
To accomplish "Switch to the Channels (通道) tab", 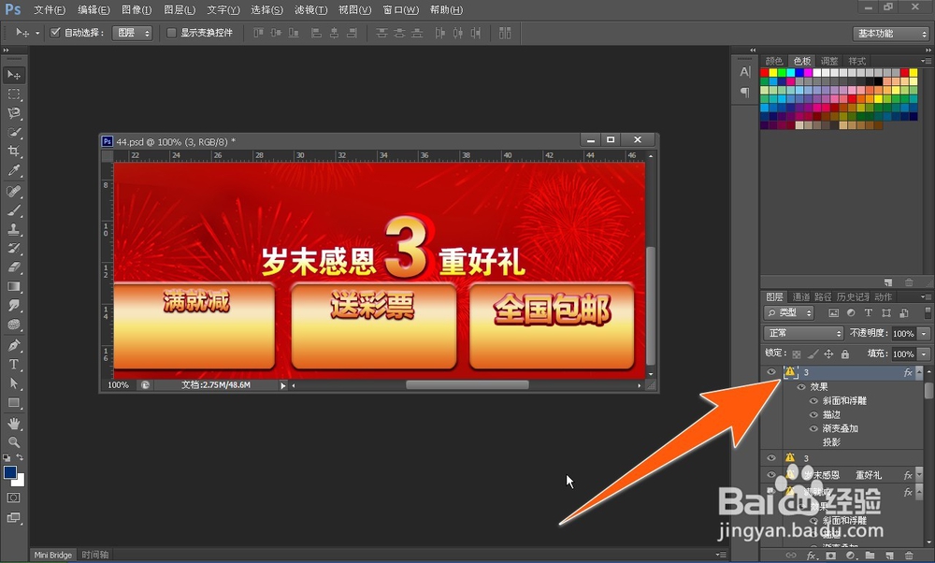I will pyautogui.click(x=801, y=296).
